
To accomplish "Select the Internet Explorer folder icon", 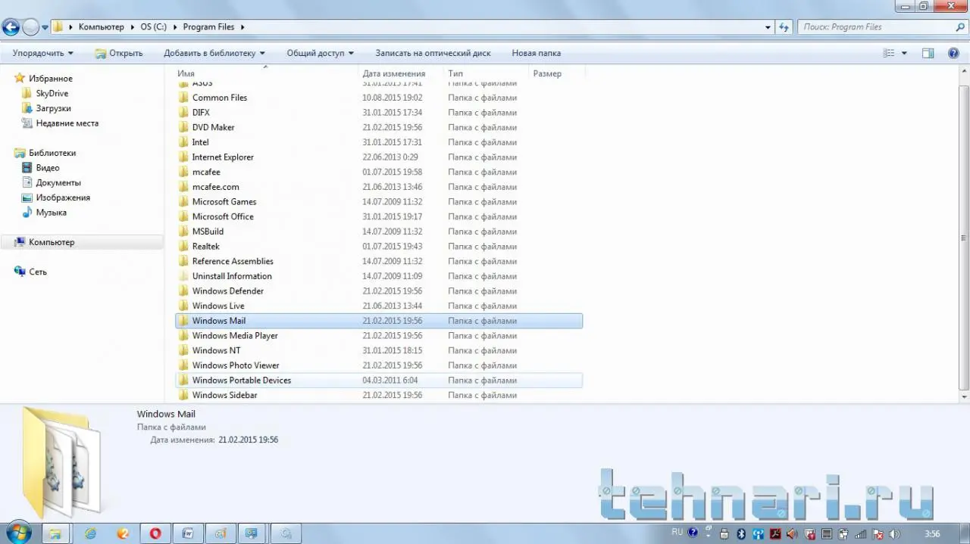I will pyautogui.click(x=183, y=157).
